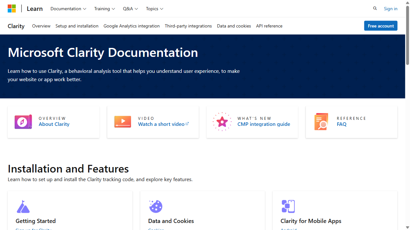
Task: Select the Data and cookies tab
Action: (x=234, y=26)
